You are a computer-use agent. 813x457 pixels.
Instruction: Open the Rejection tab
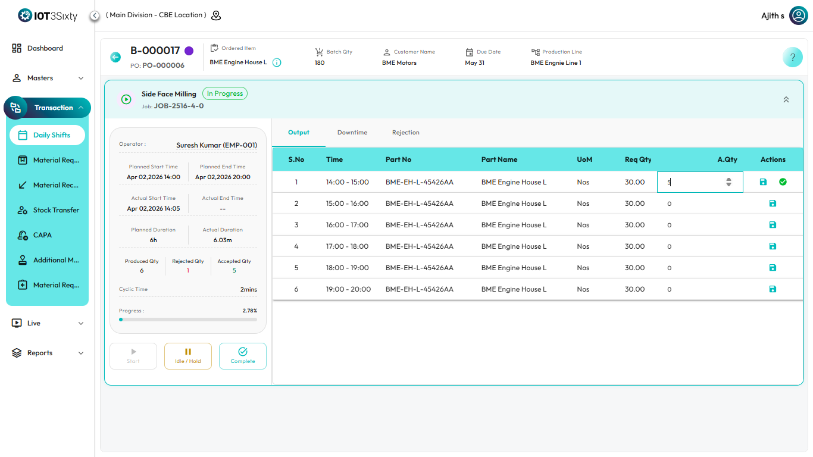coord(406,133)
